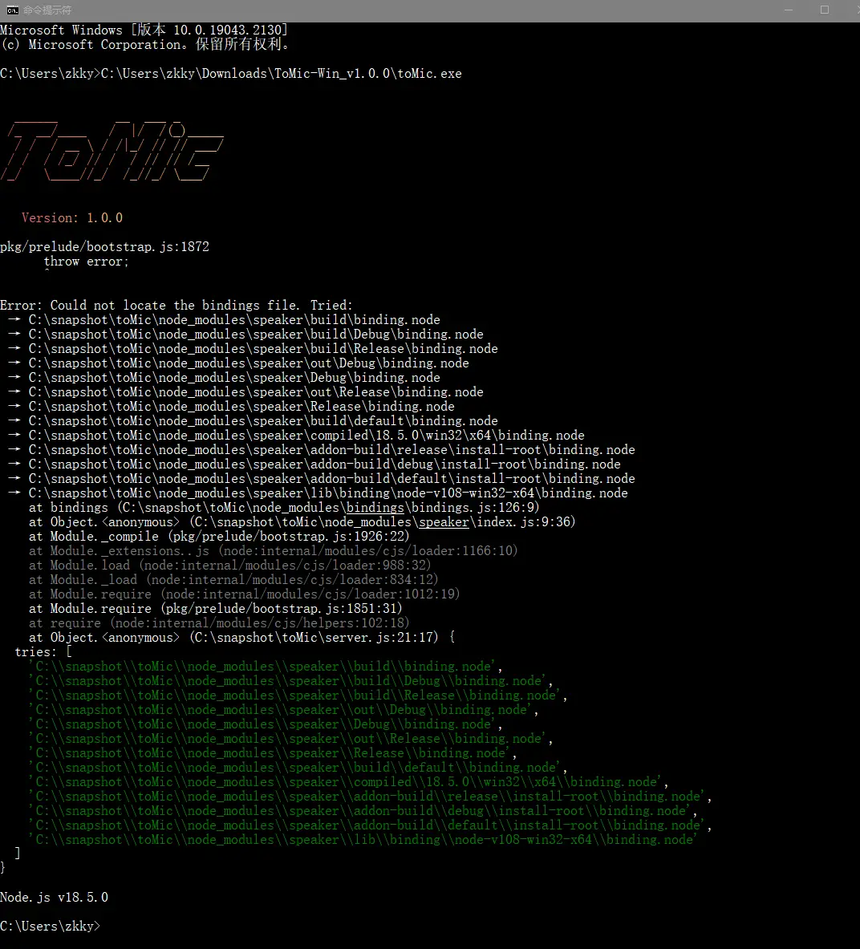Image resolution: width=860 pixels, height=949 pixels.
Task: Click the "Node.js v18.5.0" line
Action: (x=54, y=898)
